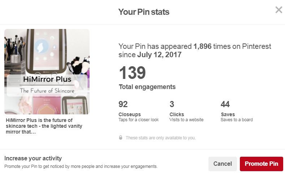Click the pin description below the image
The height and width of the screenshot is (173, 285).
coord(44,126)
